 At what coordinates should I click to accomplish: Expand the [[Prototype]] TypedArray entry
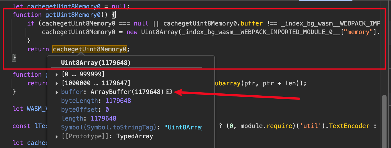[57, 137]
